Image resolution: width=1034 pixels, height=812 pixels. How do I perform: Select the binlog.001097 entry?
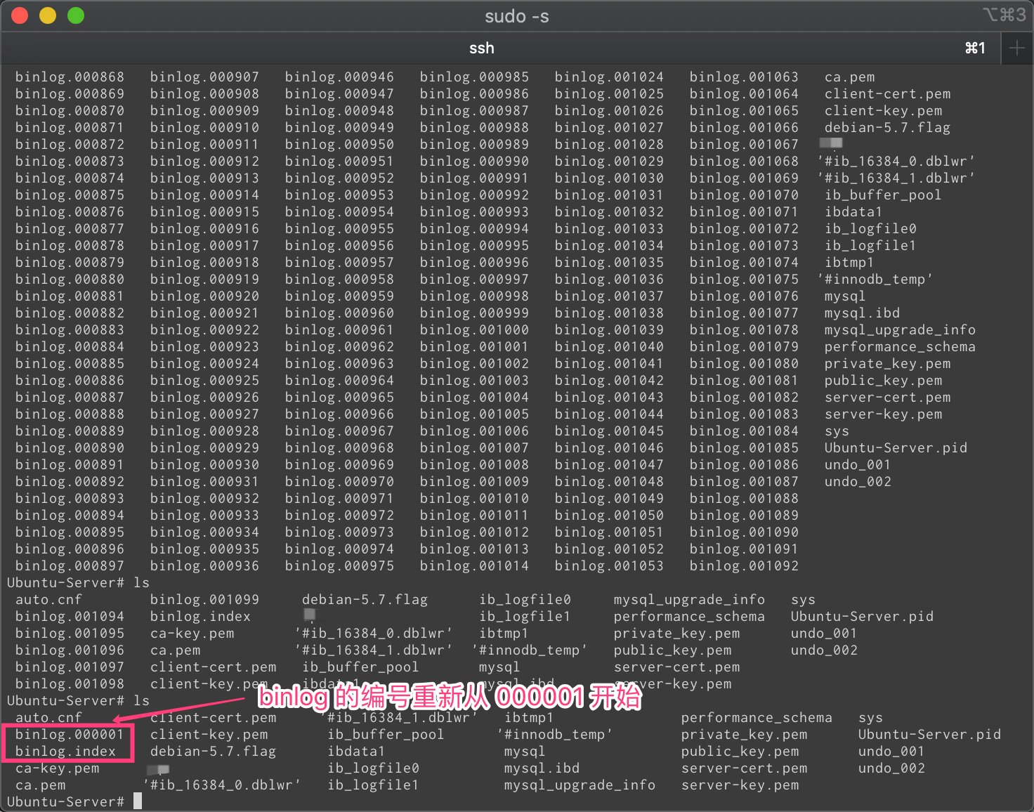click(x=70, y=667)
